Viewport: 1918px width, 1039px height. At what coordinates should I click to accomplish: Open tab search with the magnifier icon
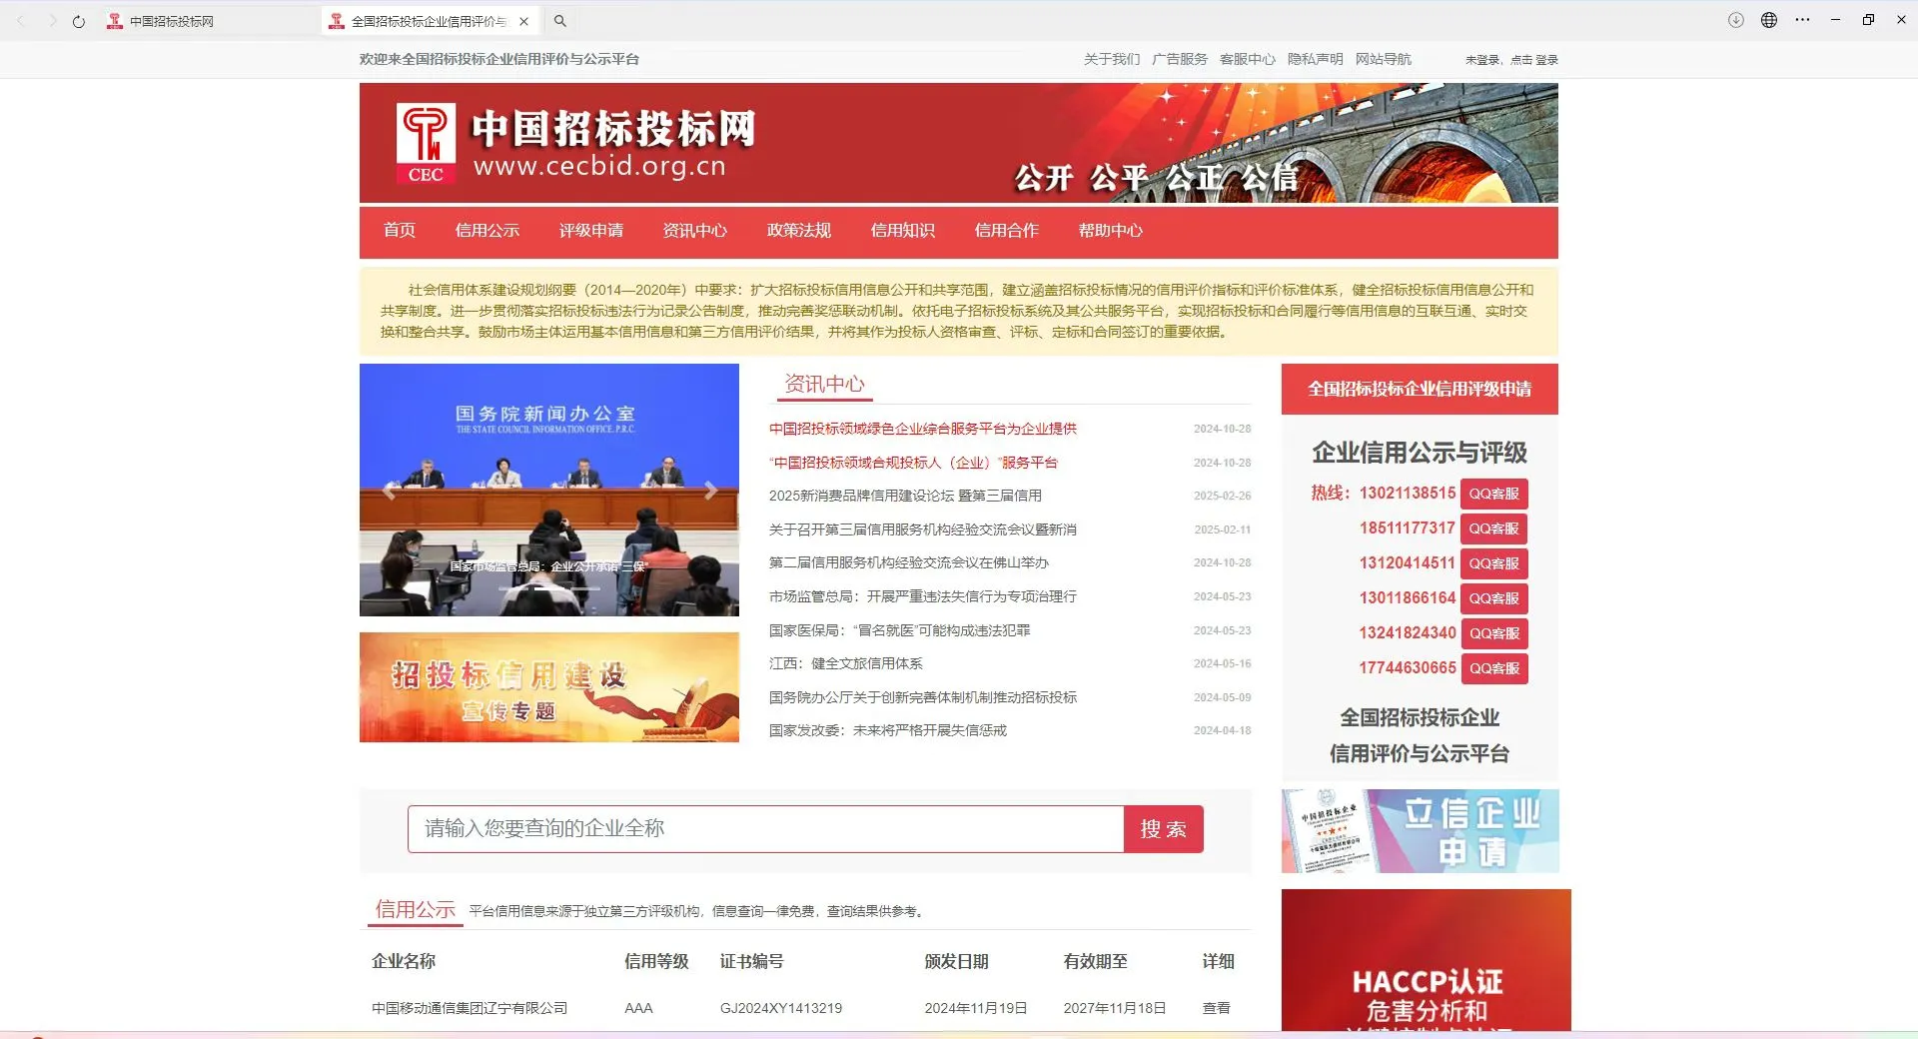[x=560, y=20]
